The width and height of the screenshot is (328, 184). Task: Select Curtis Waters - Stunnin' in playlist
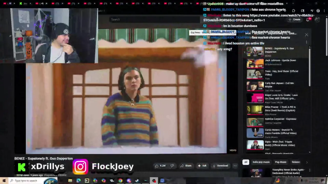(276, 133)
